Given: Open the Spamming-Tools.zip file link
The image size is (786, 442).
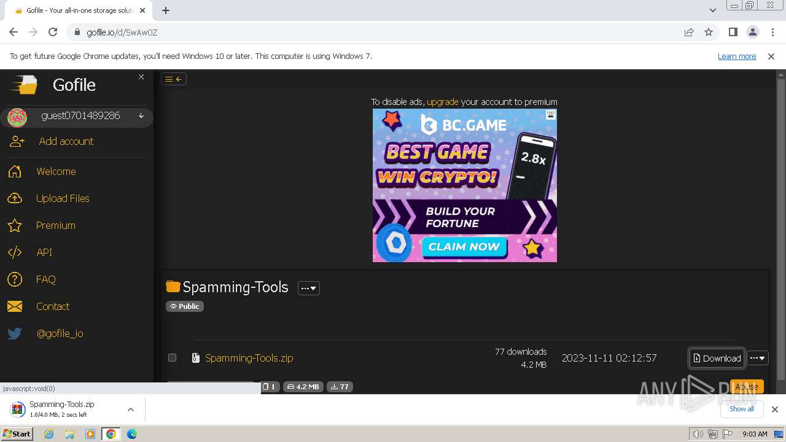Looking at the screenshot, I should point(249,358).
